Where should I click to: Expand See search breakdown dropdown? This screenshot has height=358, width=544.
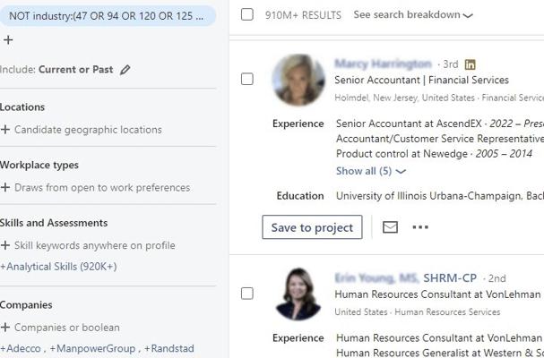(413, 15)
